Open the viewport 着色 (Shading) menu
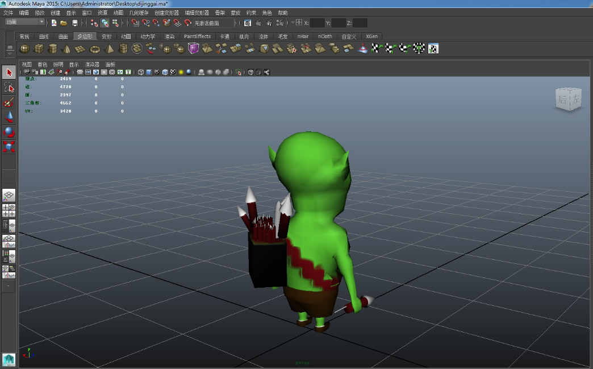Viewport: 593px width, 369px height. click(x=43, y=64)
